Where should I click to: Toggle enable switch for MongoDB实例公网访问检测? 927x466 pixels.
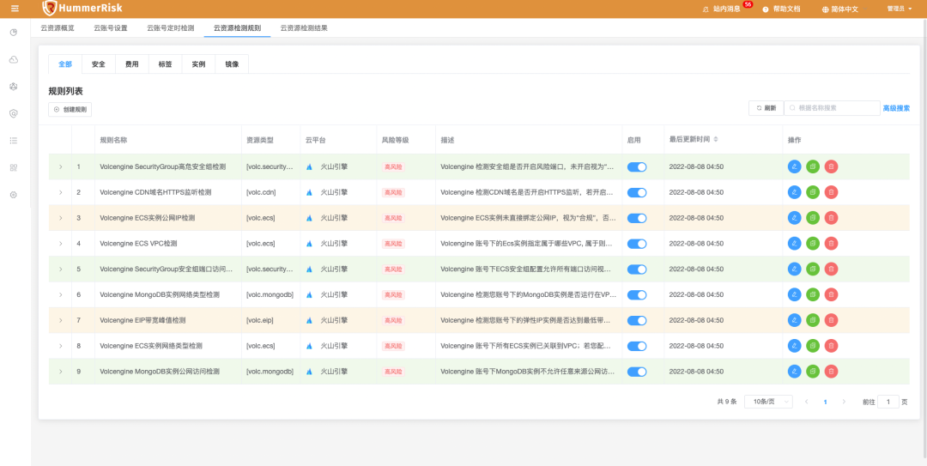[x=637, y=372]
